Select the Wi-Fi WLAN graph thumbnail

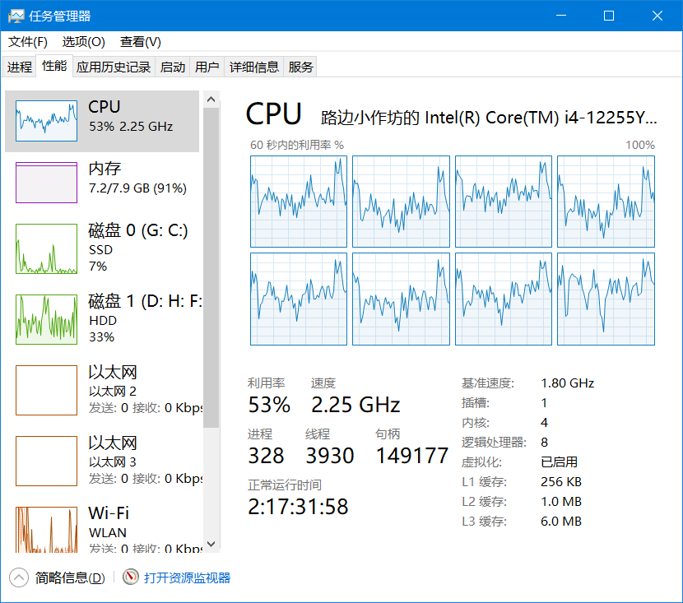(x=46, y=530)
